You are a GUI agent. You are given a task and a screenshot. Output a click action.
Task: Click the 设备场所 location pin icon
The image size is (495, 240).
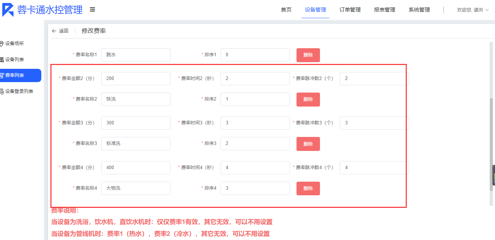tap(2, 44)
